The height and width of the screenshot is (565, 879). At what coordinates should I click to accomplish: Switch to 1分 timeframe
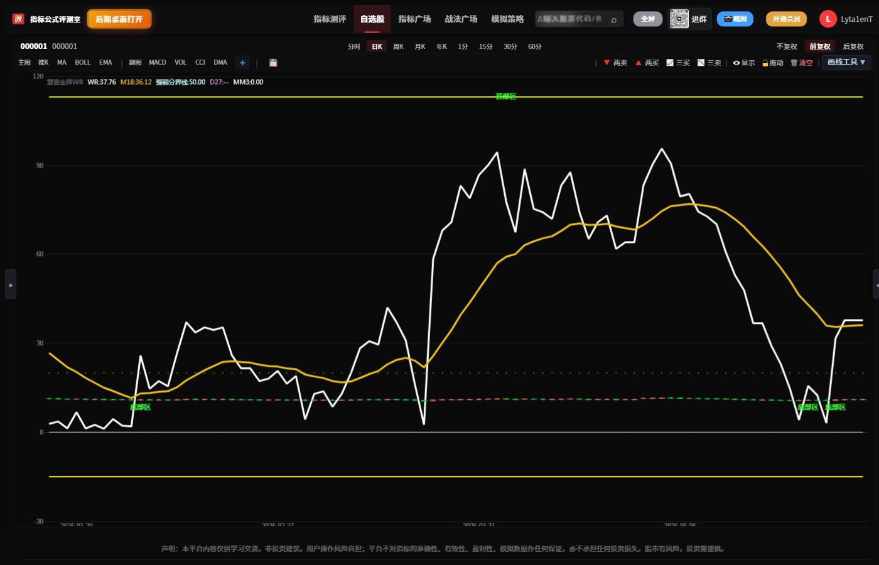pyautogui.click(x=463, y=46)
